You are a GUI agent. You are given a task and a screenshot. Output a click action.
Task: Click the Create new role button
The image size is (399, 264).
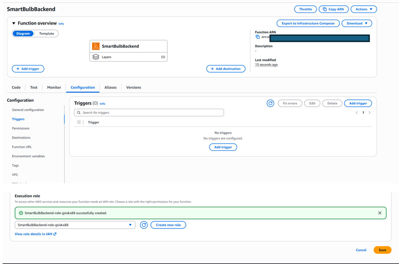pos(168,225)
